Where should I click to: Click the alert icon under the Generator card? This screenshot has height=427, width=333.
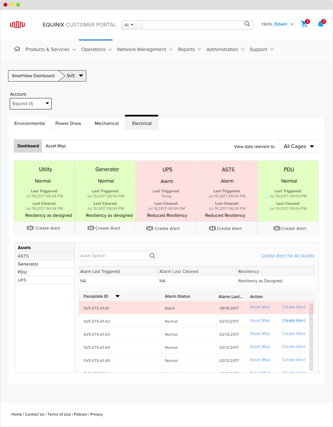click(x=91, y=228)
